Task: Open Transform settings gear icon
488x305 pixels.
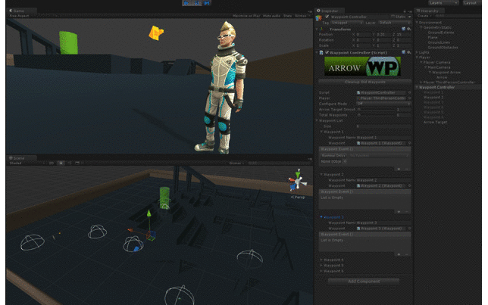Action: coord(409,29)
